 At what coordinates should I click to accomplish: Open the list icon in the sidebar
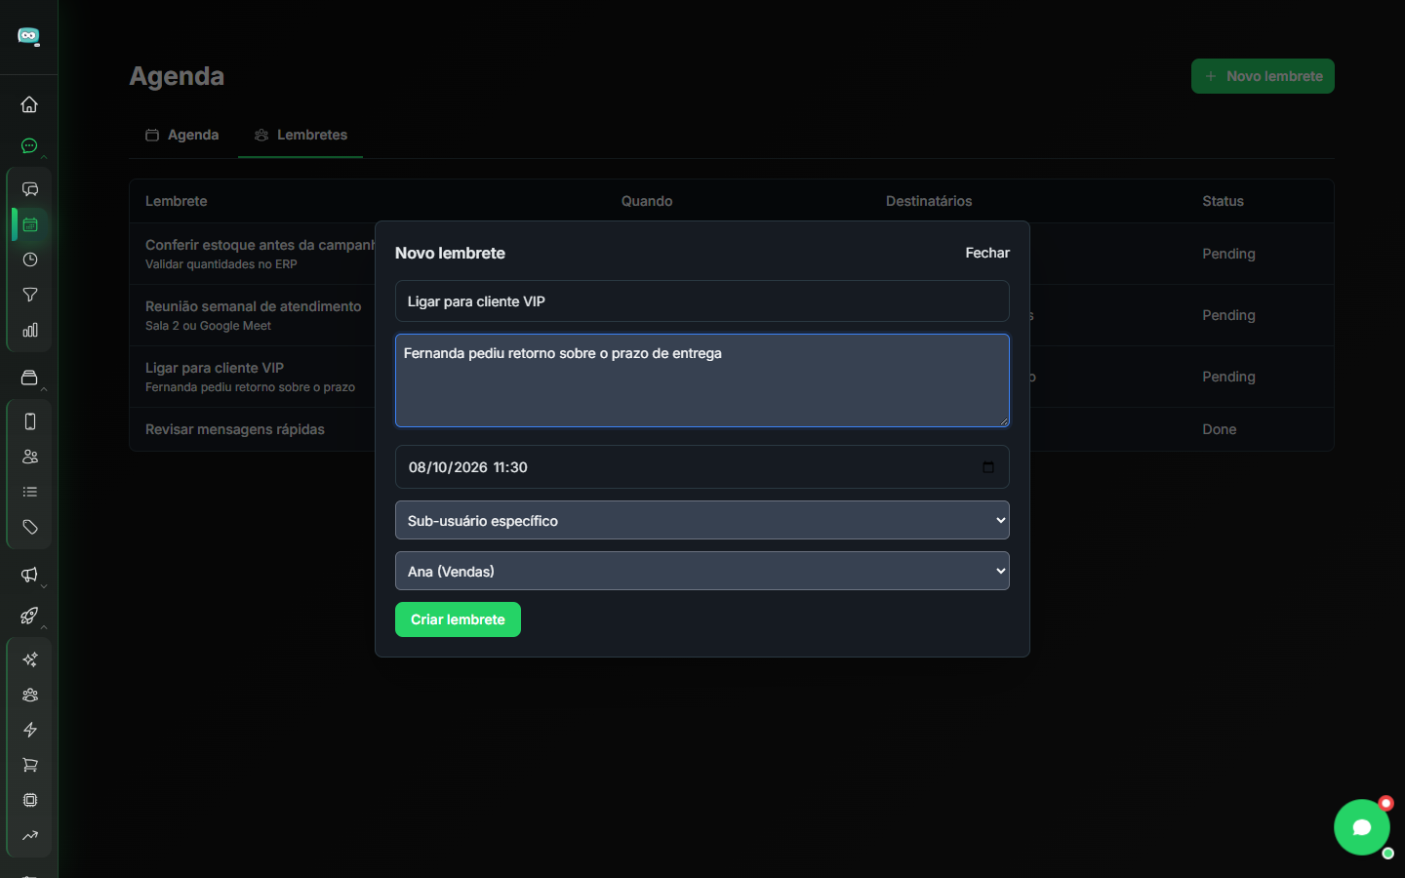click(x=30, y=492)
